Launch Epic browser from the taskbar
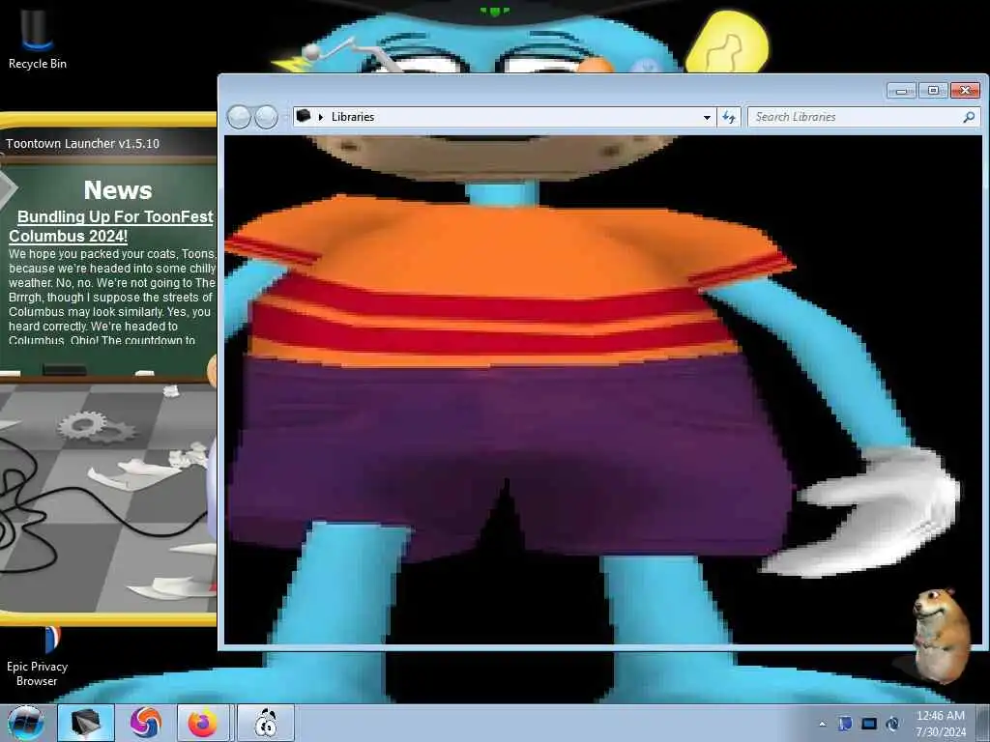The width and height of the screenshot is (990, 742). click(146, 723)
